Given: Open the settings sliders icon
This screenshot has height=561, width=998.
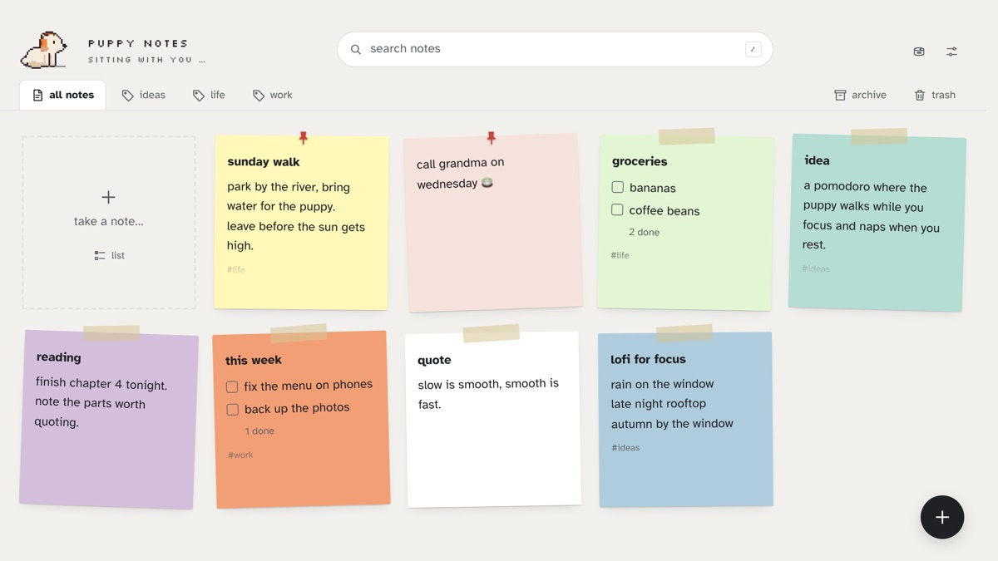Looking at the screenshot, I should [951, 52].
